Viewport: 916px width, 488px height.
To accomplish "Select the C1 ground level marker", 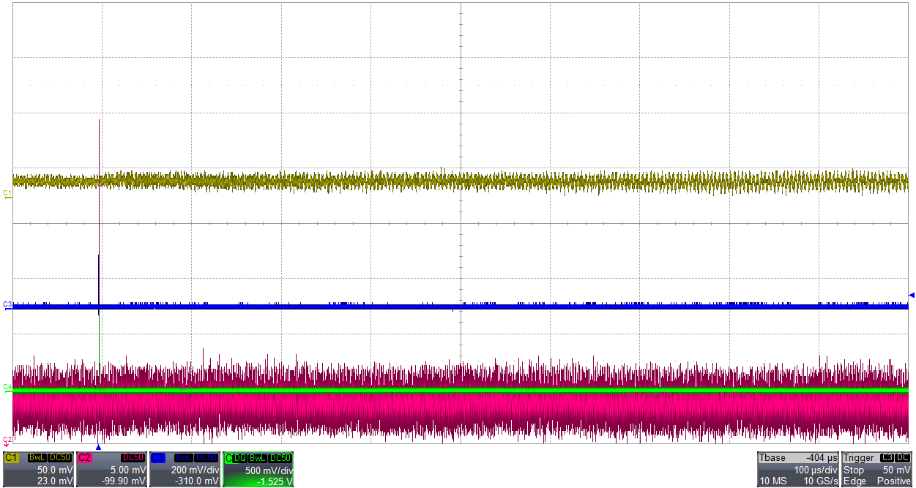I will click(x=7, y=193).
